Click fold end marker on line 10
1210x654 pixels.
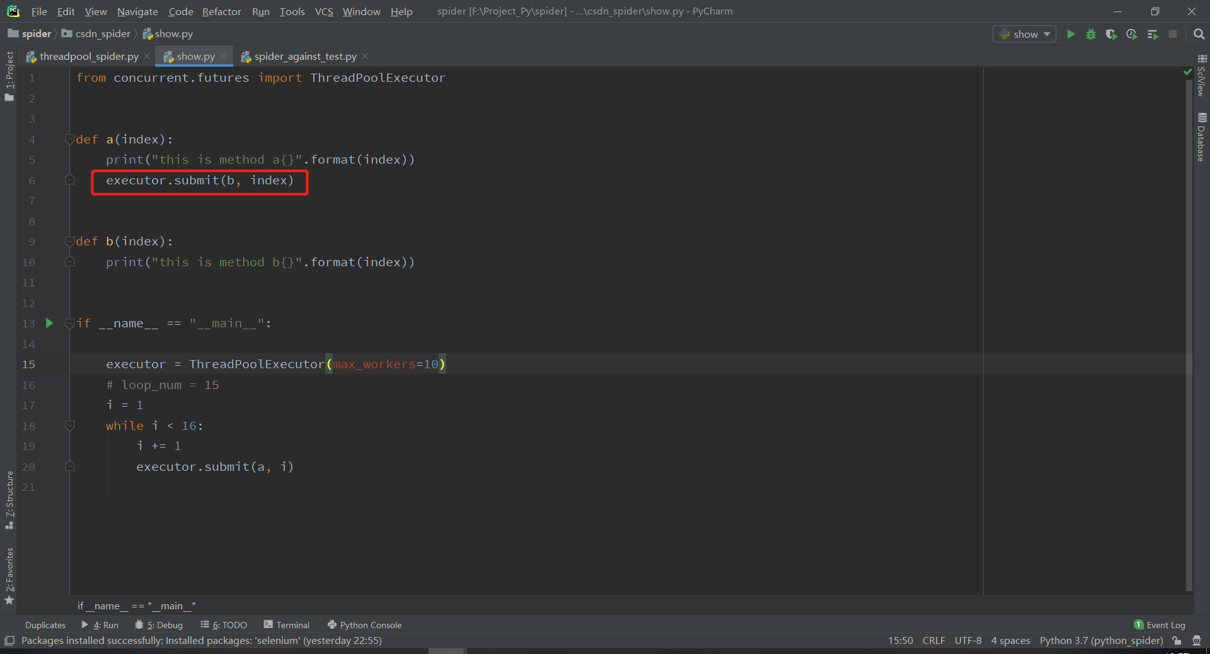[x=70, y=262]
